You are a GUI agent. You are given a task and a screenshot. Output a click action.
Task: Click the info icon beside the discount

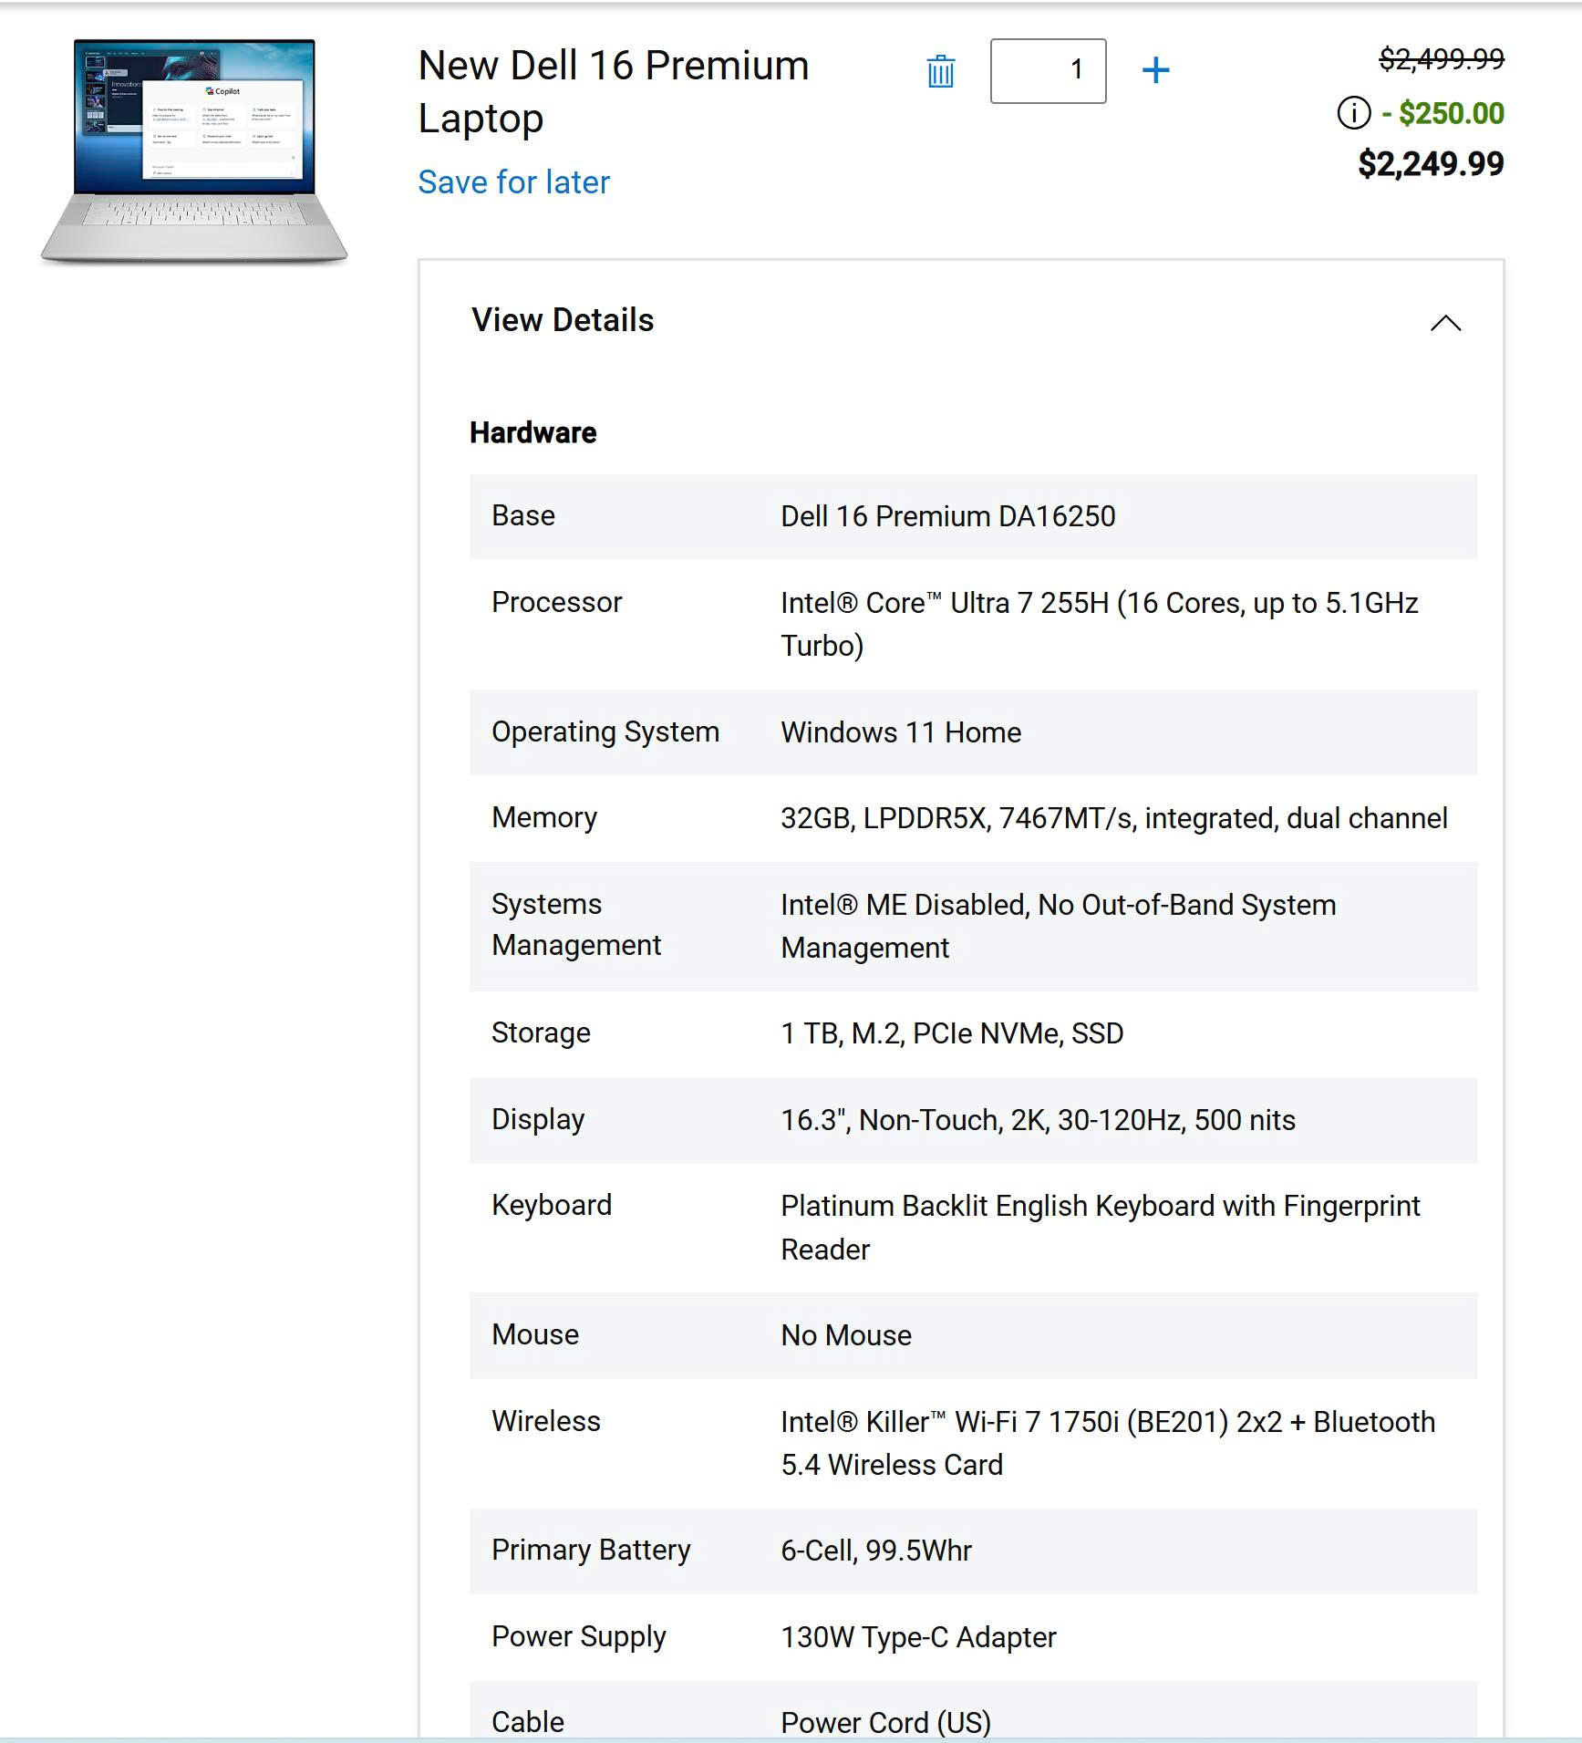tap(1353, 113)
